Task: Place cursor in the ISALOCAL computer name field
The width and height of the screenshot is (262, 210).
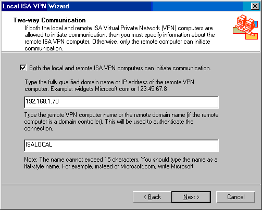Action: tap(121, 145)
